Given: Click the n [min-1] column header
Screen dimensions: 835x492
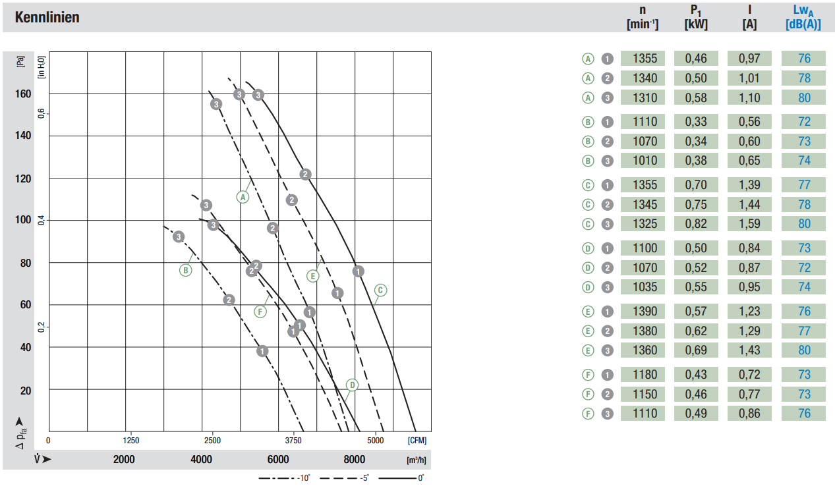Looking at the screenshot, I should coord(643,17).
